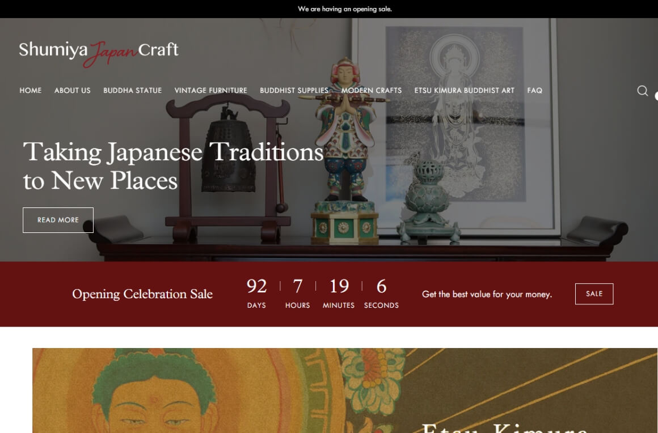Screen dimensions: 658x433
Task: Visit the FAQ page
Action: click(534, 91)
